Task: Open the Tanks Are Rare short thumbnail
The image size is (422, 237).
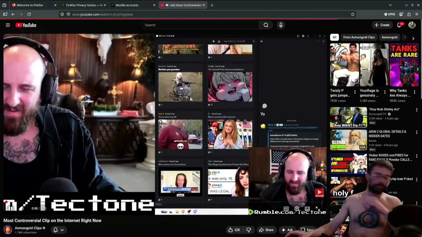Action: (404, 65)
